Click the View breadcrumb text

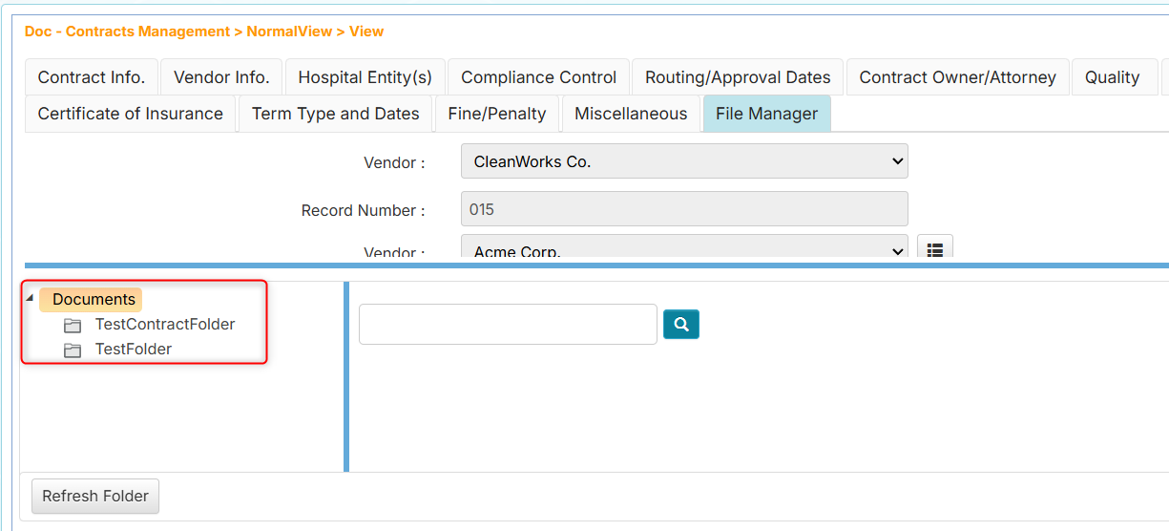coord(366,32)
